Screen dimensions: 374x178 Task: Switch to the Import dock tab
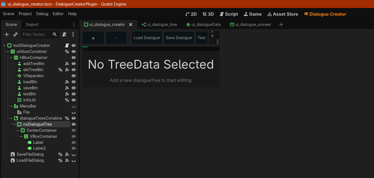click(32, 25)
